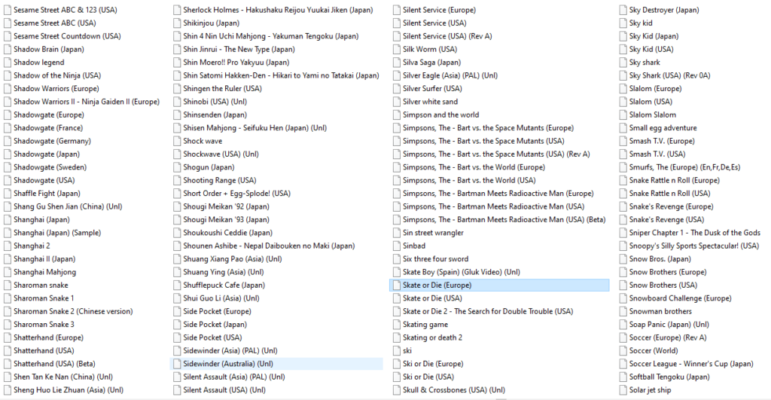
Task: Click the file icon beside Skate or Die (Europe)
Action: point(395,285)
